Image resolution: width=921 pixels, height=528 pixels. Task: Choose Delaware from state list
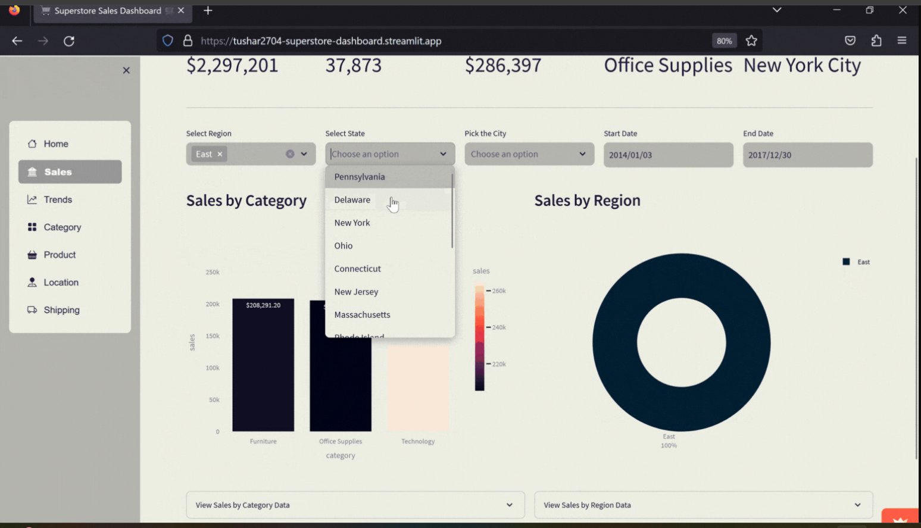coord(389,200)
